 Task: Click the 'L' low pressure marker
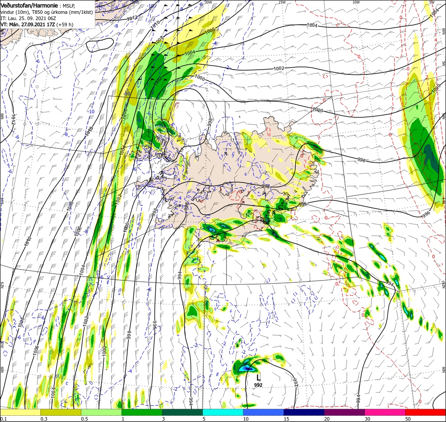click(258, 377)
